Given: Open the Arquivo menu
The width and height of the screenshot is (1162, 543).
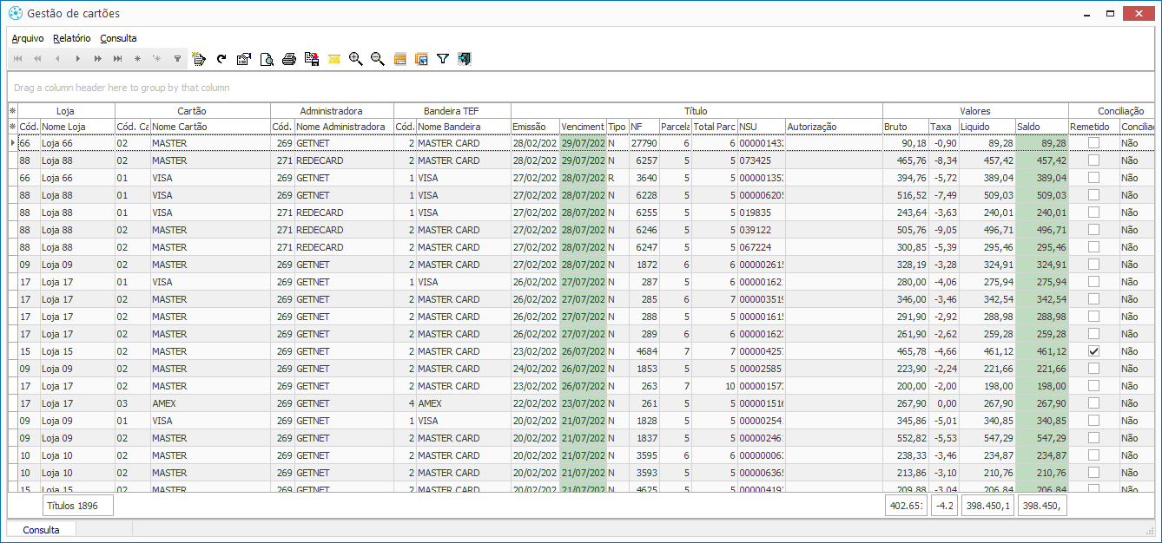Looking at the screenshot, I should tap(28, 38).
